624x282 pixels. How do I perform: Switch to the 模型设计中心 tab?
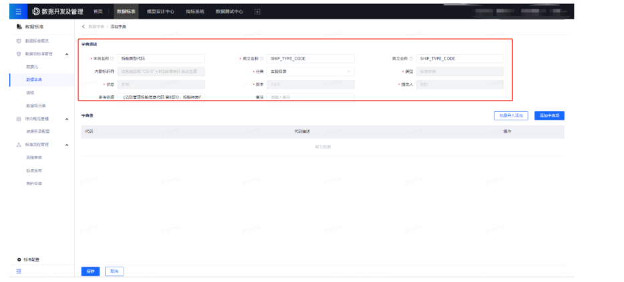pos(160,12)
